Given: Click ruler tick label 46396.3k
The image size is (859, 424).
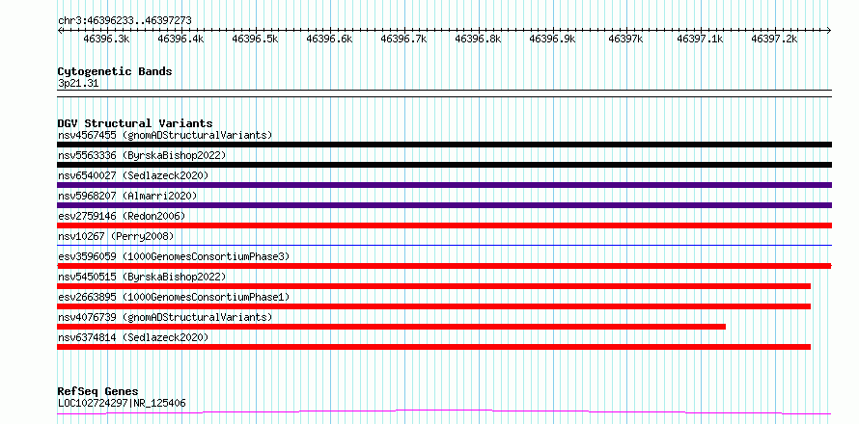Looking at the screenshot, I should [106, 39].
